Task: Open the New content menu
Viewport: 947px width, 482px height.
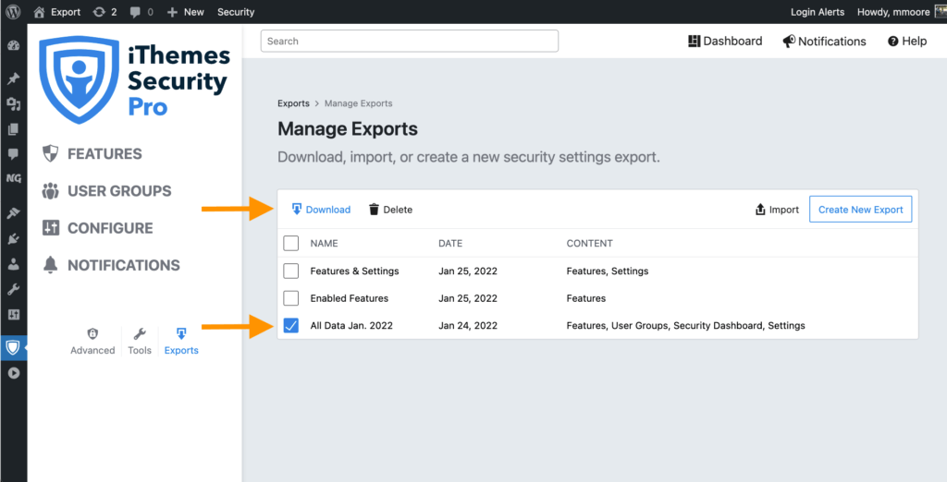Action: pos(185,12)
